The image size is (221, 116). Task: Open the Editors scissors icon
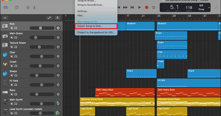click(34, 7)
